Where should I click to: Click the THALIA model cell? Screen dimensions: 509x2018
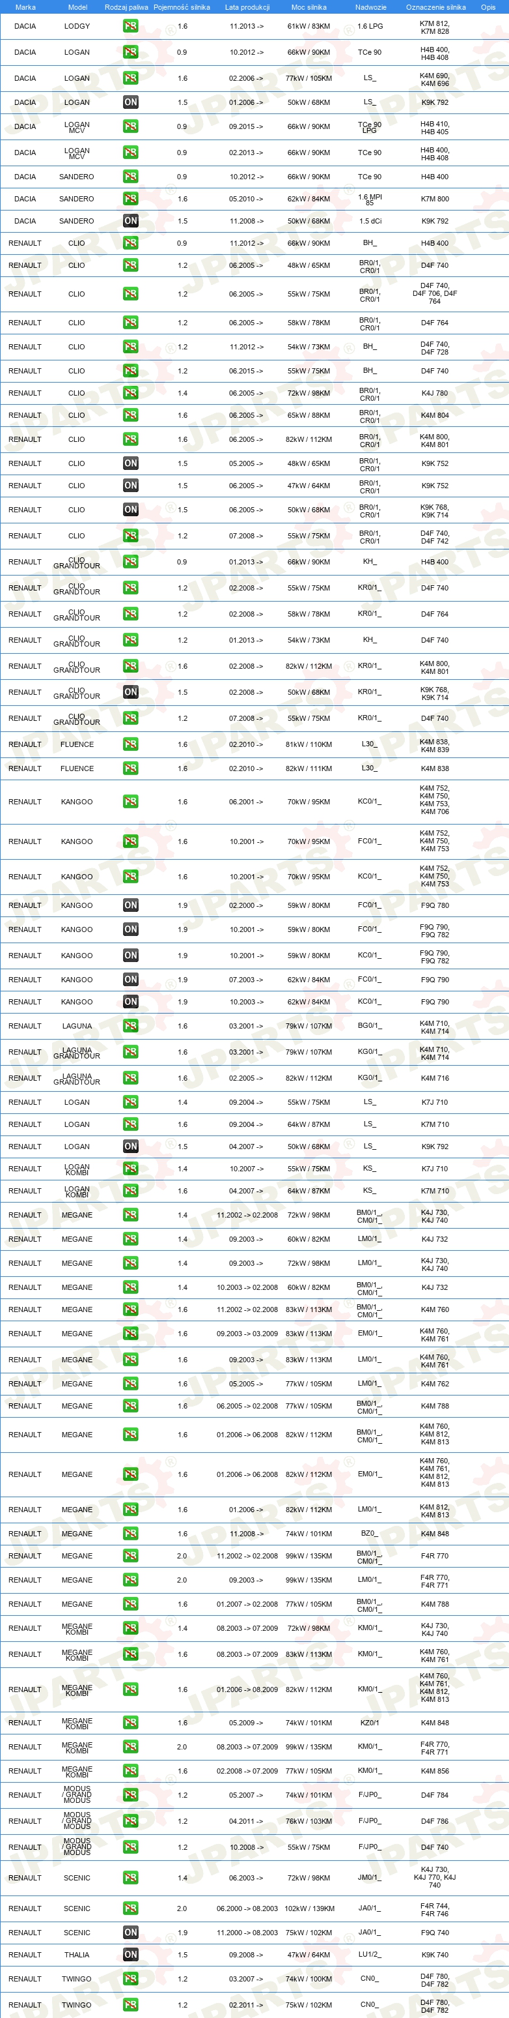[77, 1955]
